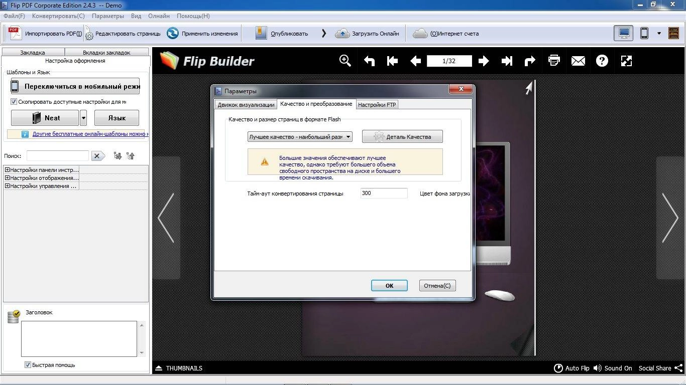Click the Заголовок text area

(x=79, y=339)
